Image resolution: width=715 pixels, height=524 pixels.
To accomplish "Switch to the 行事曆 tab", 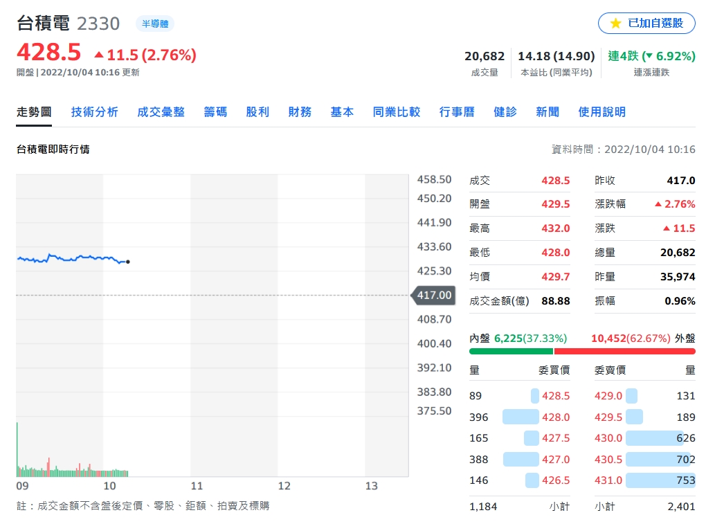I will click(x=457, y=111).
